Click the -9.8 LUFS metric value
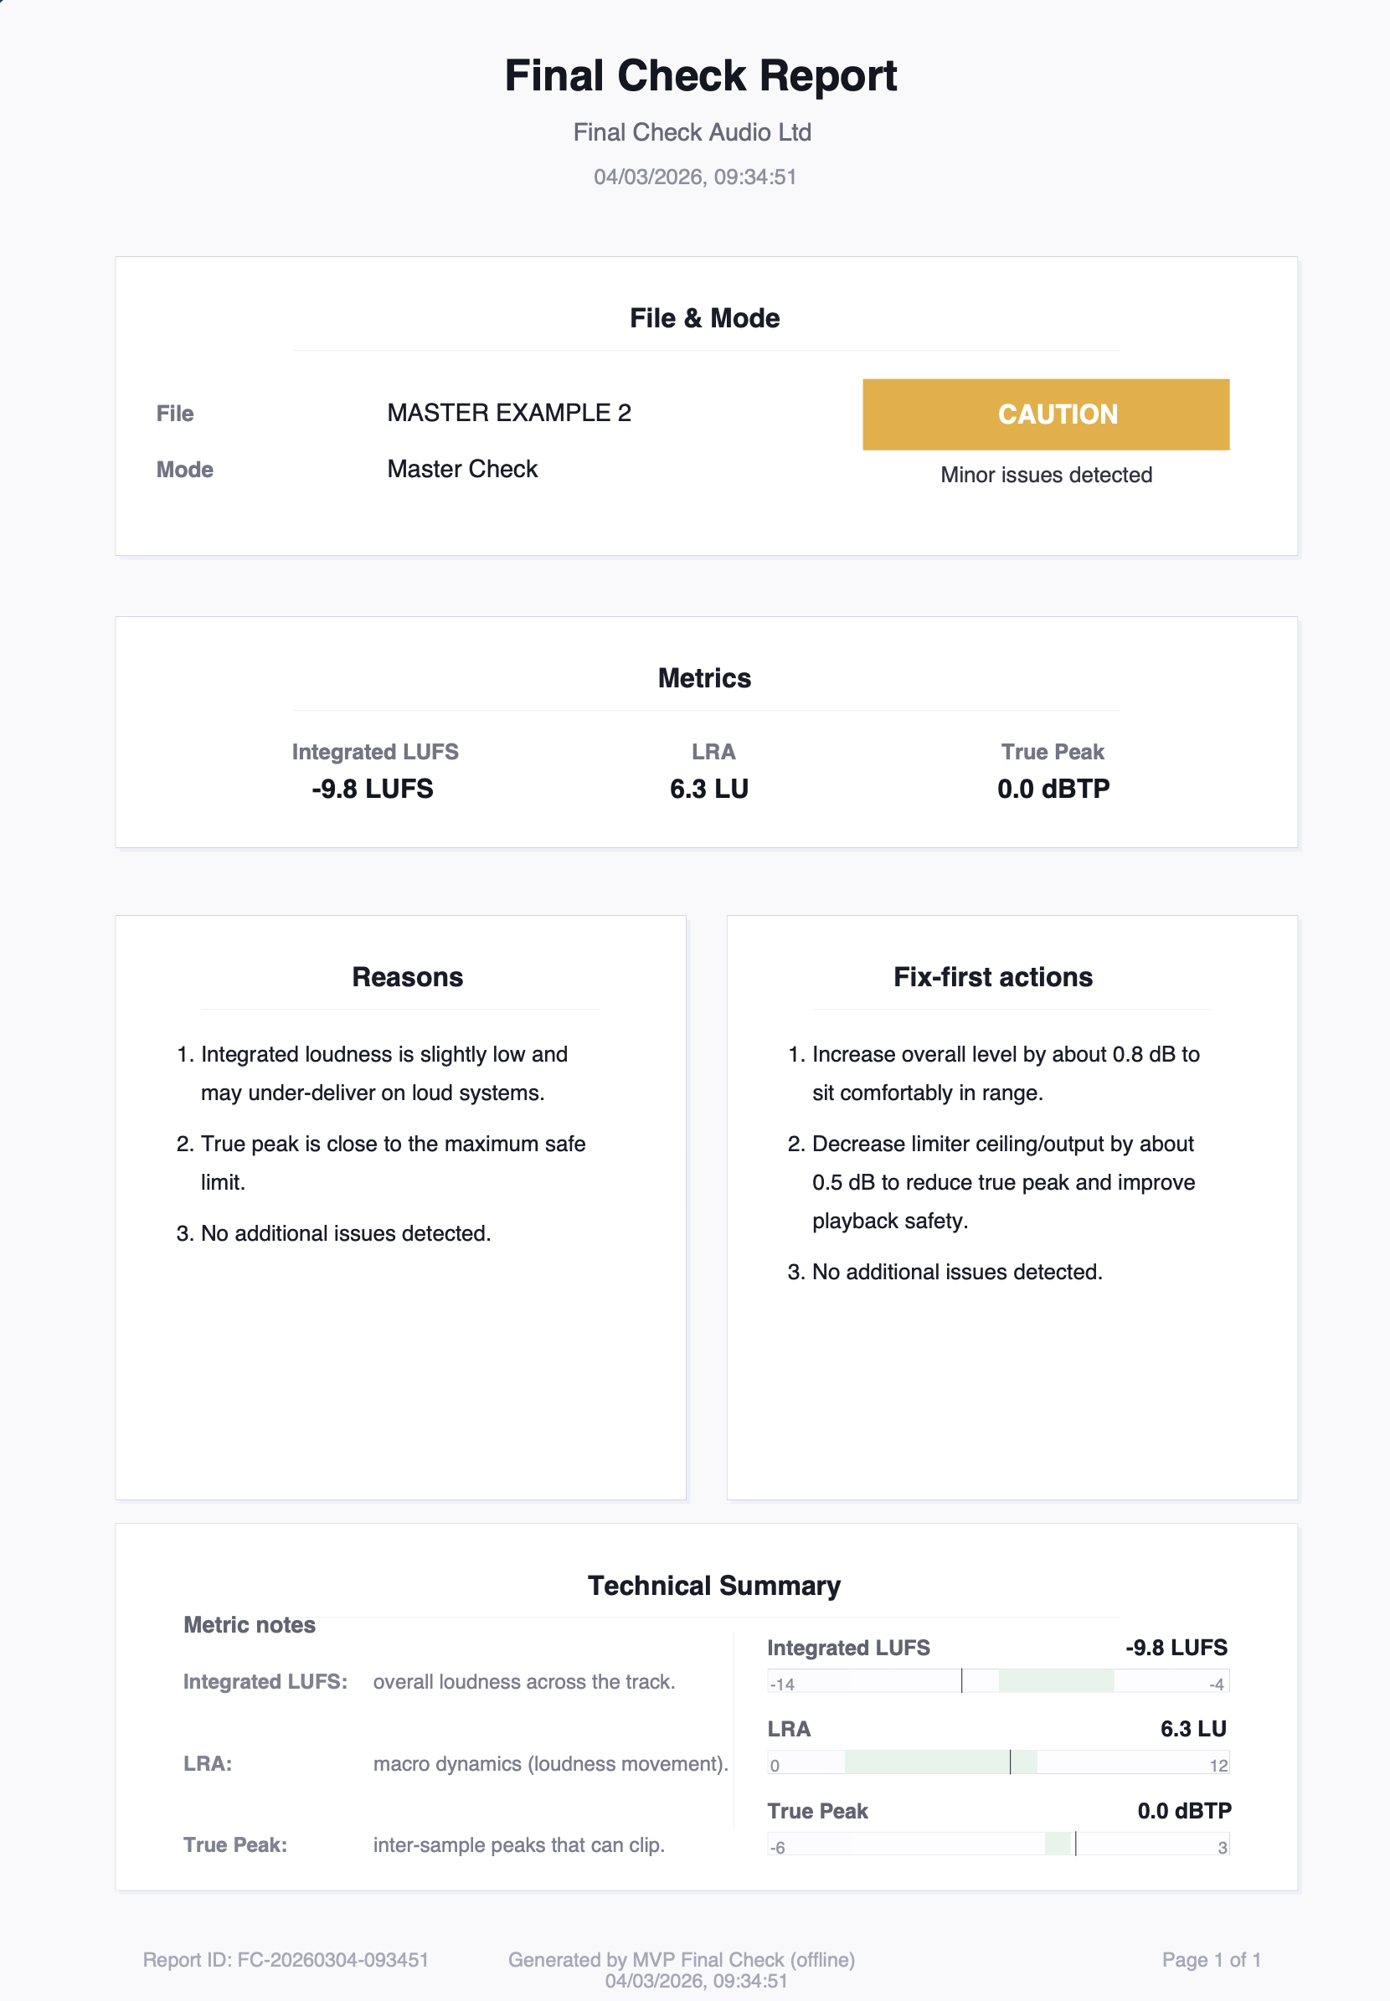The width and height of the screenshot is (1390, 2001). click(x=373, y=789)
